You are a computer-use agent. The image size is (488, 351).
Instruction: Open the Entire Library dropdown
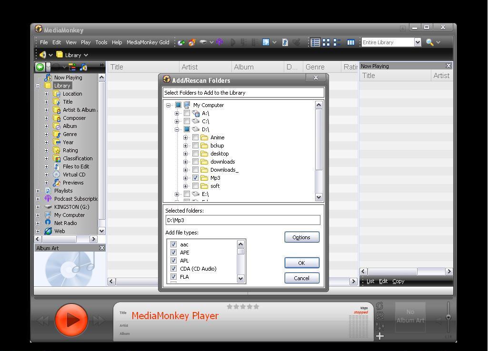(418, 42)
